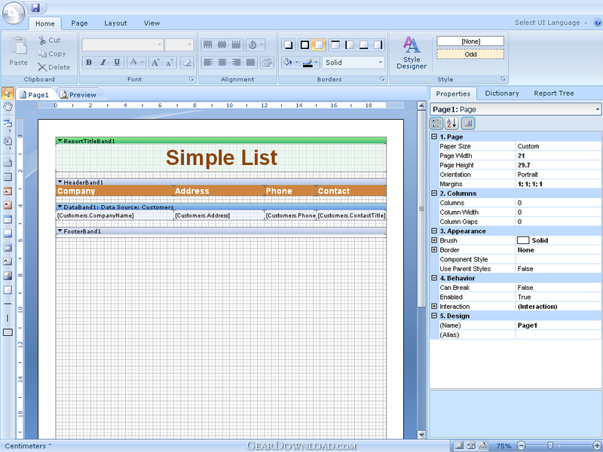Sort properties alphabetically with A-Z icon

click(451, 123)
